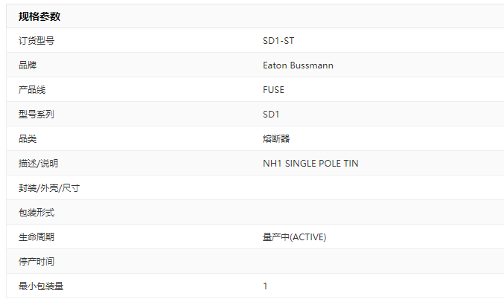The width and height of the screenshot is (504, 299).
Task: Select the SD1-ST order model value
Action: click(x=278, y=41)
